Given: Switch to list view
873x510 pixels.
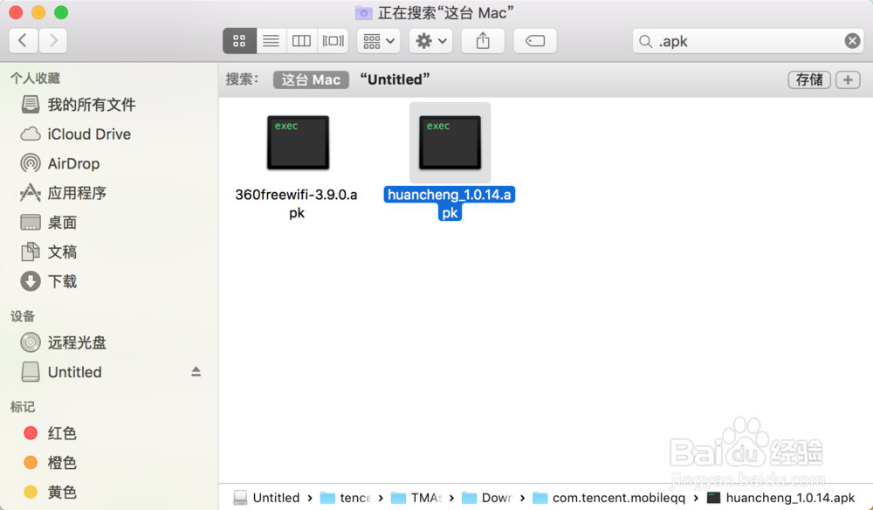Looking at the screenshot, I should pyautogui.click(x=272, y=41).
